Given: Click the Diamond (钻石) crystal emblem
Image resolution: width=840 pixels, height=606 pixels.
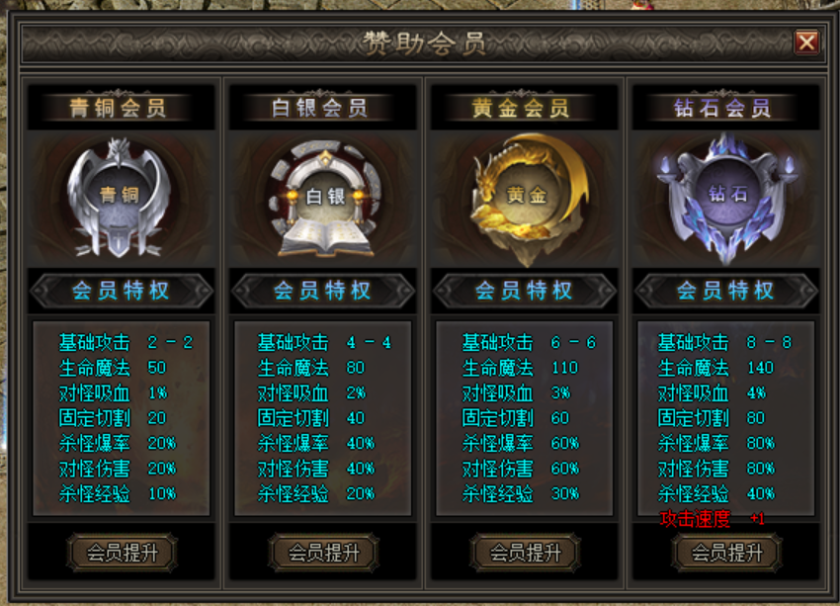Looking at the screenshot, I should (x=726, y=199).
